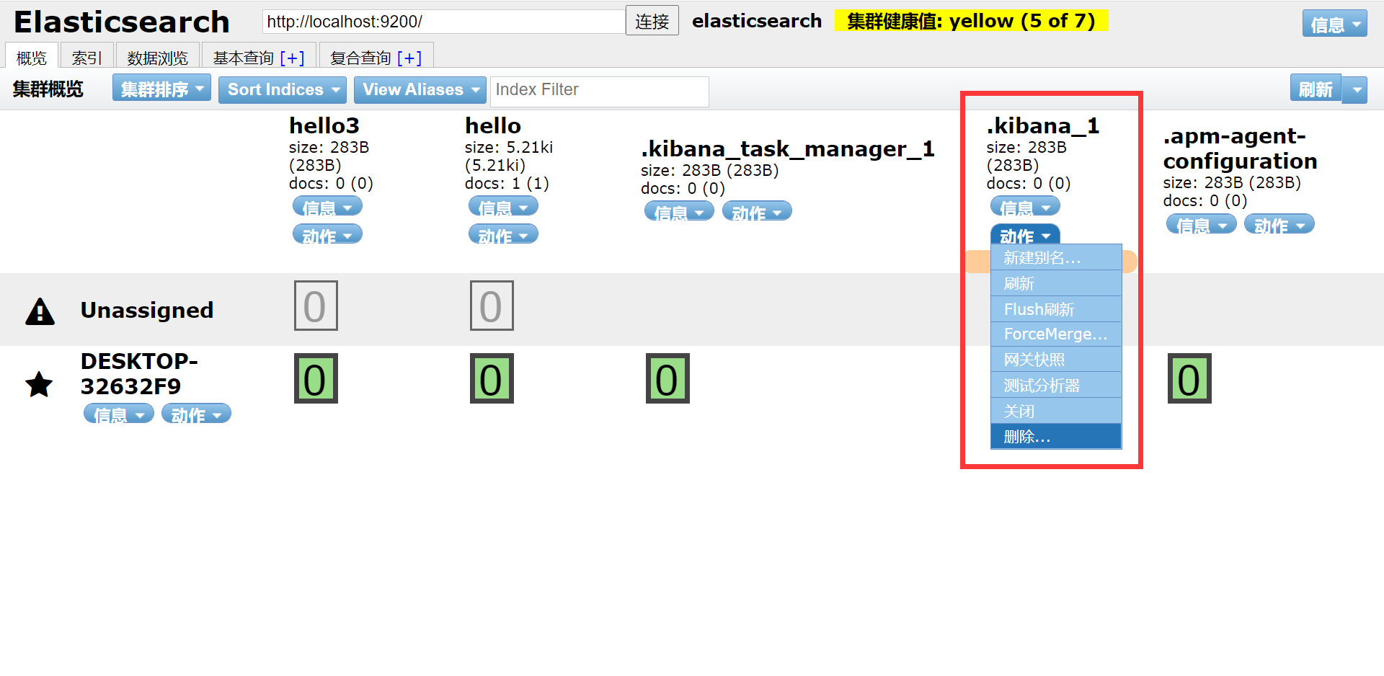Click the DESKTOP-32632F9 node name
Screen dimensions: 1384x676
coord(139,373)
